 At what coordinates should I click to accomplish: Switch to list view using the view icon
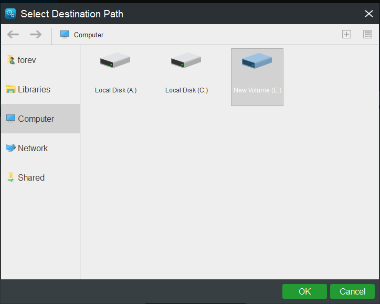367,35
